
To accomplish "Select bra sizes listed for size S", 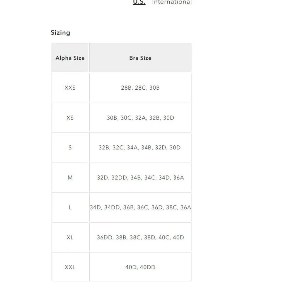I will (x=140, y=148).
